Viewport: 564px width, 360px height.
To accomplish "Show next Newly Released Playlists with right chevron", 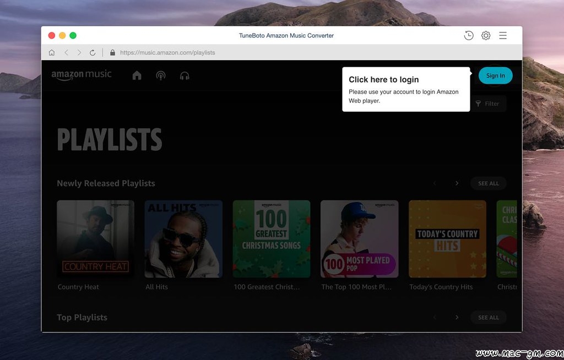I will (457, 183).
